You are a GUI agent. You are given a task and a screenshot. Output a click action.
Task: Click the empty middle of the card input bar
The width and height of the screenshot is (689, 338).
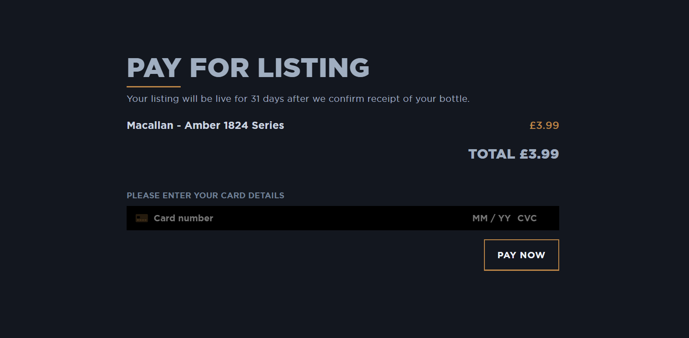(342, 218)
